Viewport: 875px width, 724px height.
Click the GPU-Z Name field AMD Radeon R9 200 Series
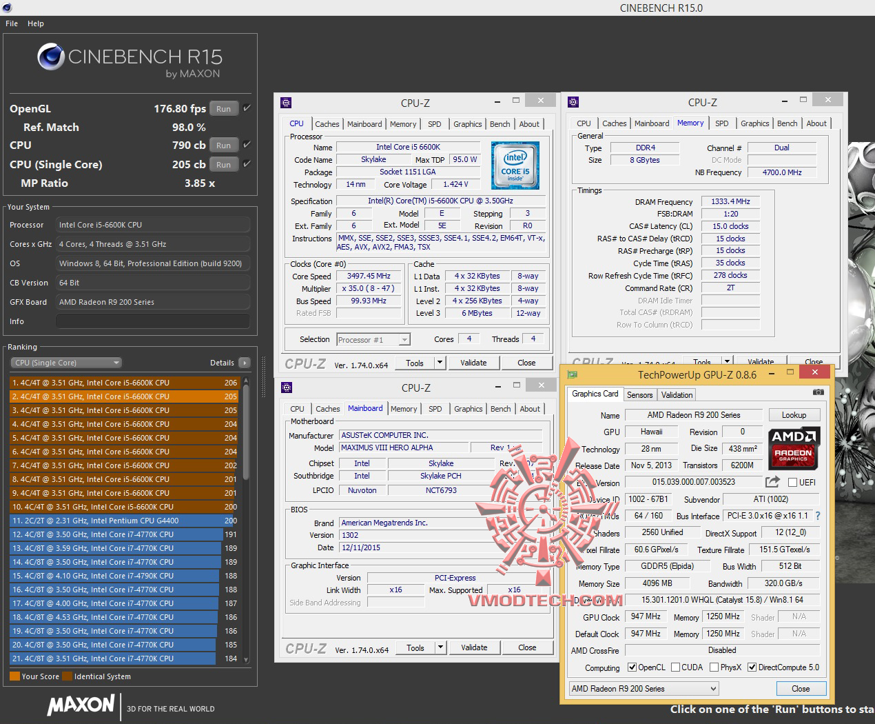(x=694, y=415)
